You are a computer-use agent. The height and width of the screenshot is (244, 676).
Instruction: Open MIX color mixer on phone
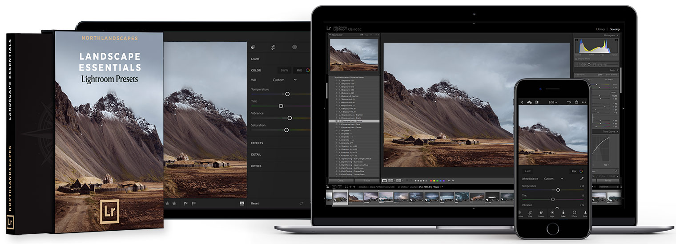(x=576, y=171)
